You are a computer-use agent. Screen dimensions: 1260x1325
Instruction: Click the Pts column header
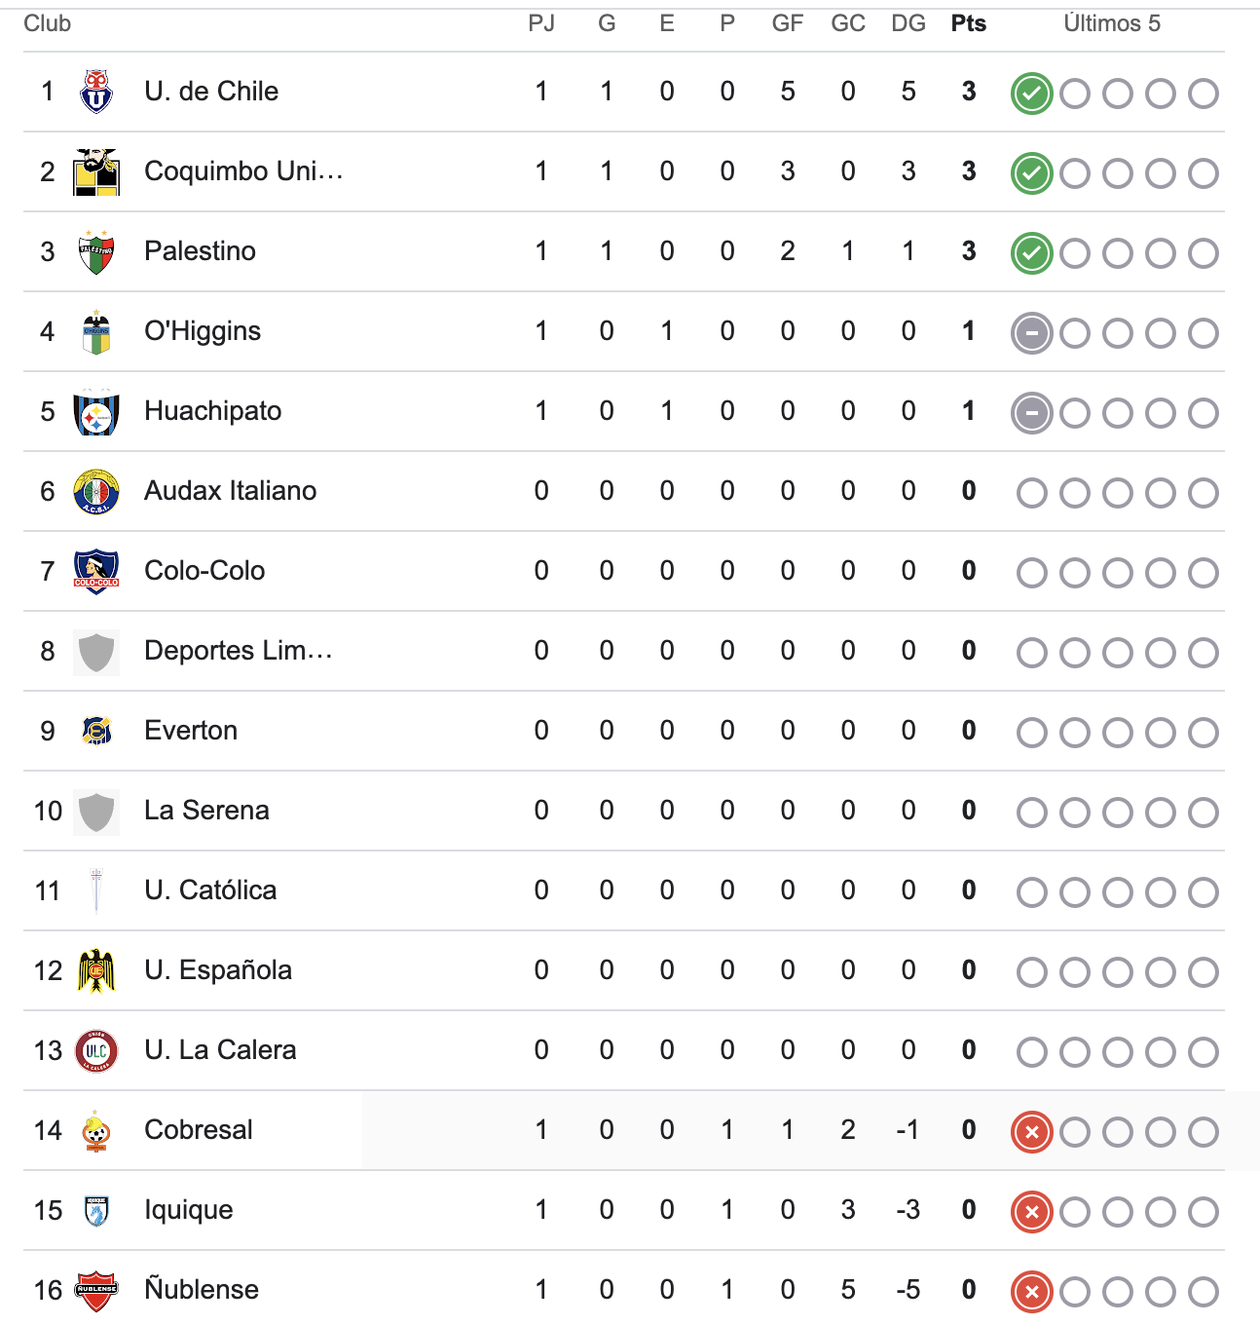pyautogui.click(x=968, y=23)
